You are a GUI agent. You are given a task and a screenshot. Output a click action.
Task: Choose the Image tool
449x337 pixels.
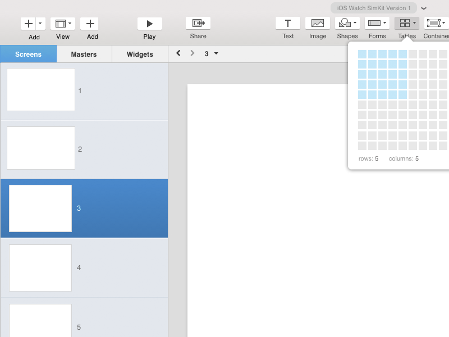[x=318, y=24]
